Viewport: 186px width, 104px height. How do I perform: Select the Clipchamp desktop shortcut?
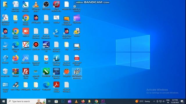pyautogui.click(x=77, y=19)
